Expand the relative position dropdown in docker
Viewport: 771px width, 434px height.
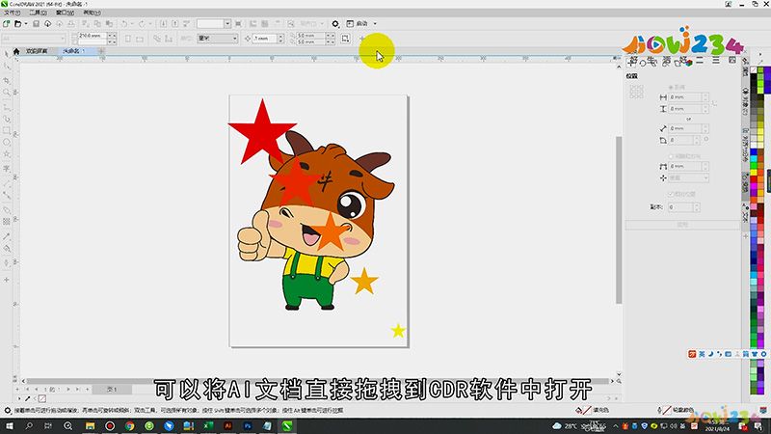click(x=706, y=177)
